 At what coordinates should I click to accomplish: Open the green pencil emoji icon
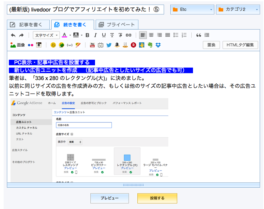point(61,45)
